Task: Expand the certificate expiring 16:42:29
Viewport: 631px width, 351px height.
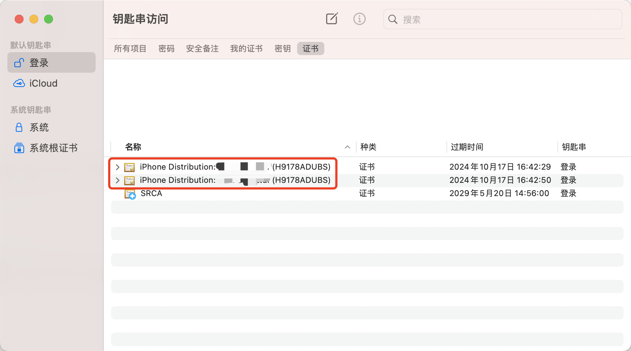Action: click(x=117, y=167)
